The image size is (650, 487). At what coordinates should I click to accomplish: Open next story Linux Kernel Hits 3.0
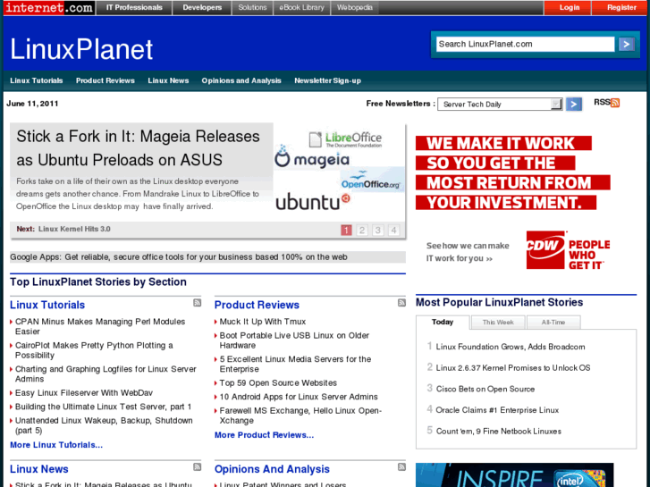[74, 229]
